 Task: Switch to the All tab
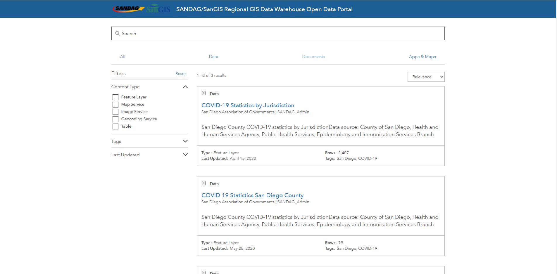(x=123, y=57)
